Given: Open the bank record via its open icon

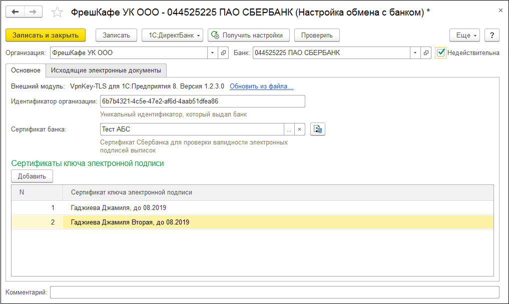Looking at the screenshot, I should (426, 53).
